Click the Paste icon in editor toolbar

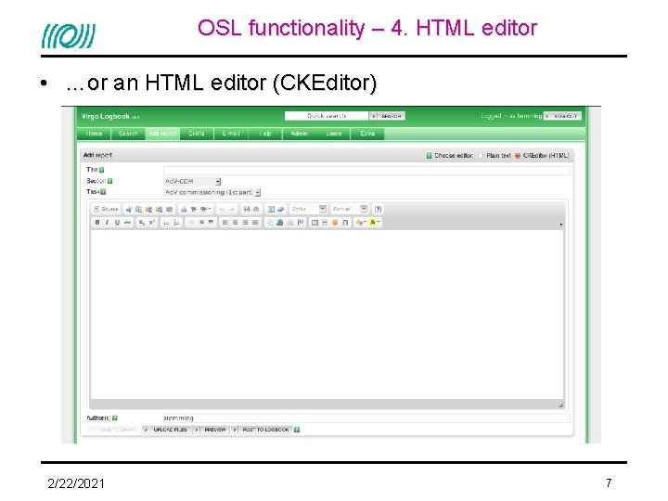tap(148, 209)
